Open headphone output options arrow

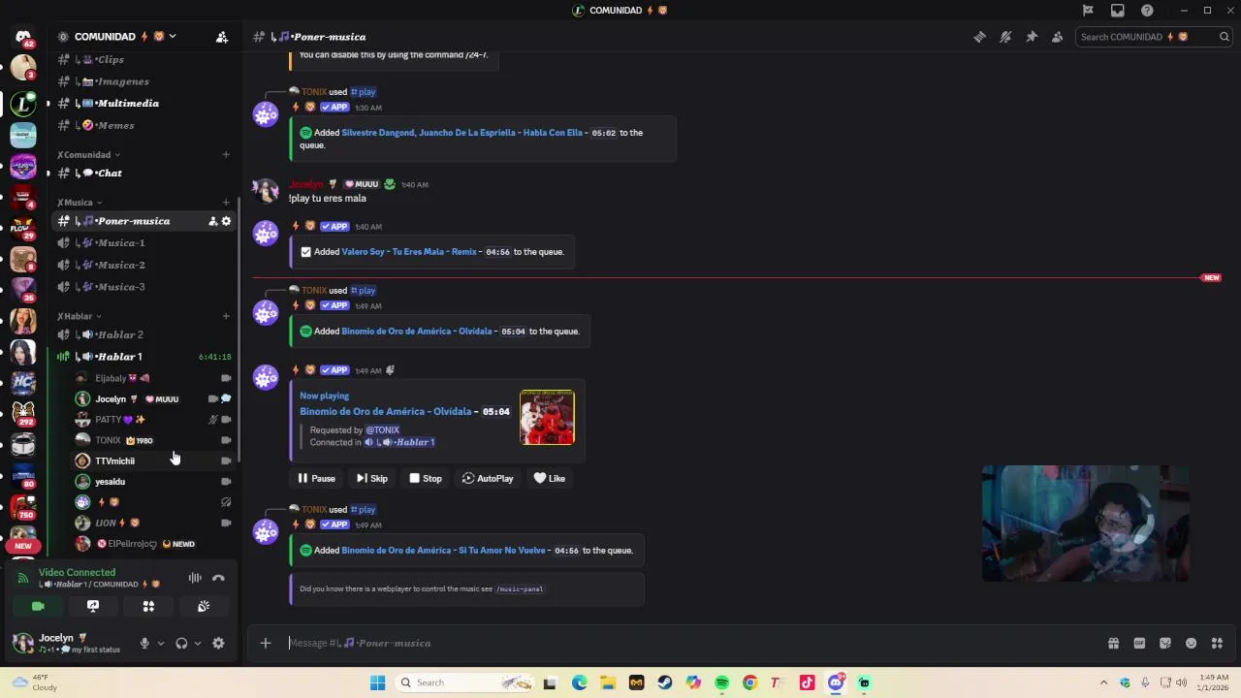(197, 643)
